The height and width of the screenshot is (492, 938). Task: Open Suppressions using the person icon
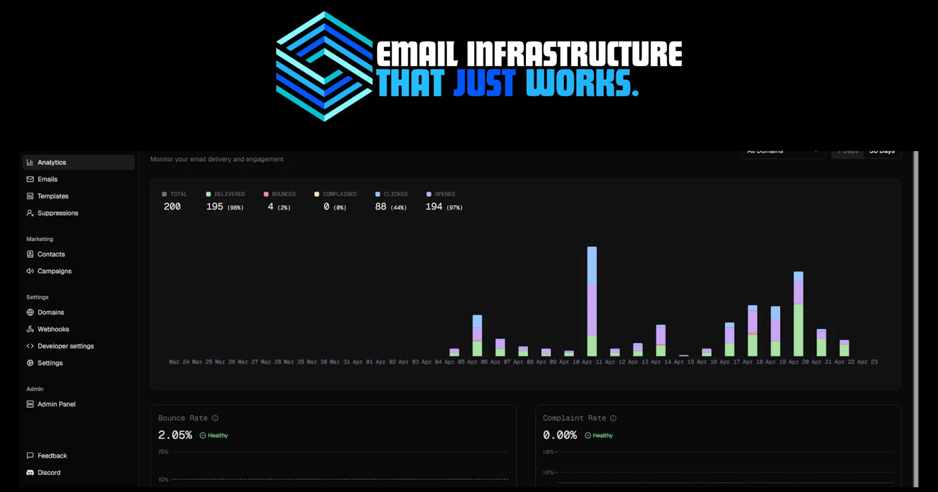(30, 213)
